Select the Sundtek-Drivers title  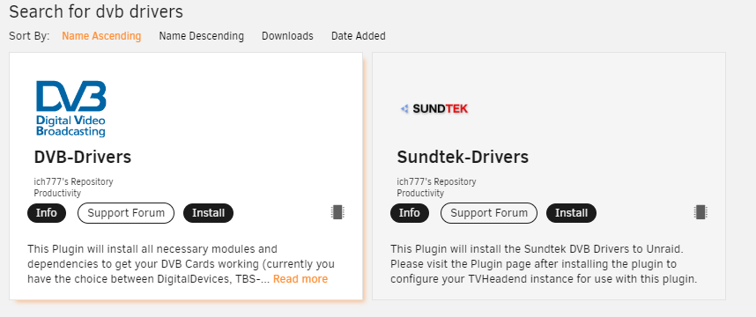click(x=463, y=157)
